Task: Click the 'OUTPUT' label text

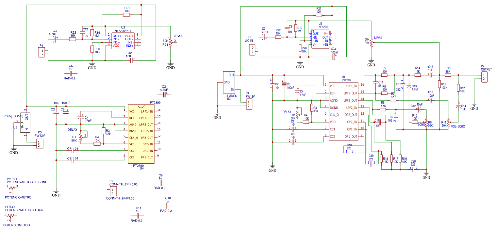Action: (486, 69)
